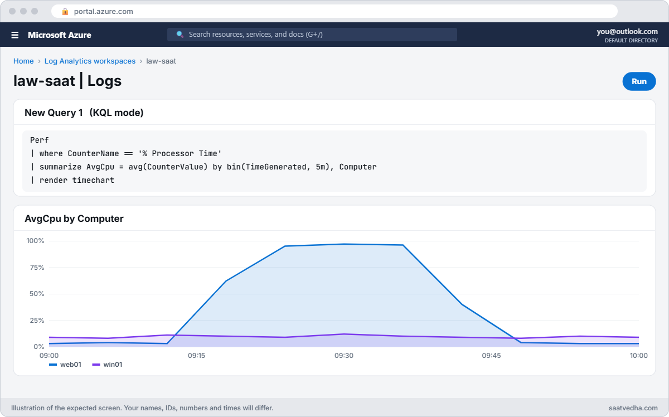Click the summarize AvgCpu query line
The image size is (669, 417).
pyautogui.click(x=203, y=167)
